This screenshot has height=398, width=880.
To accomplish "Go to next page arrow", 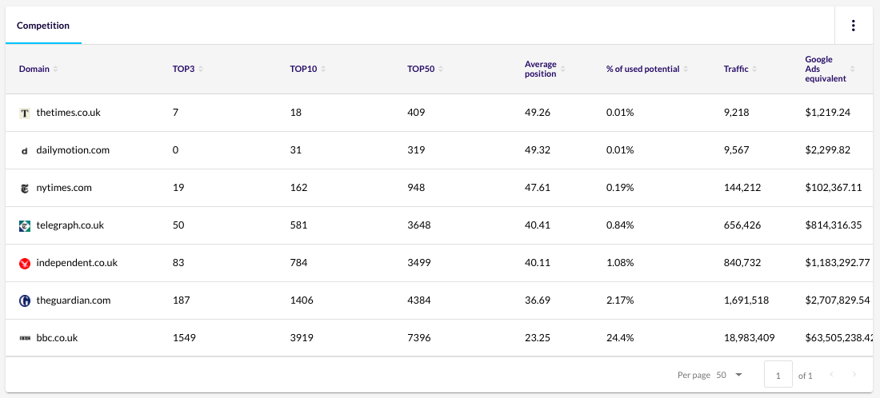I will coord(854,375).
